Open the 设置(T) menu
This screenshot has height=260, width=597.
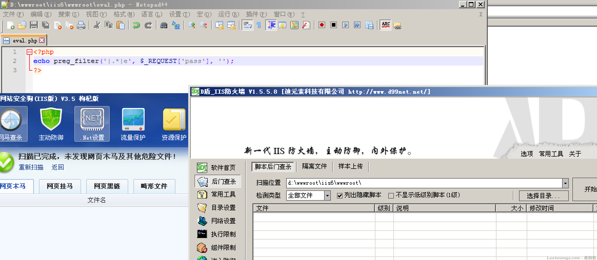(180, 14)
